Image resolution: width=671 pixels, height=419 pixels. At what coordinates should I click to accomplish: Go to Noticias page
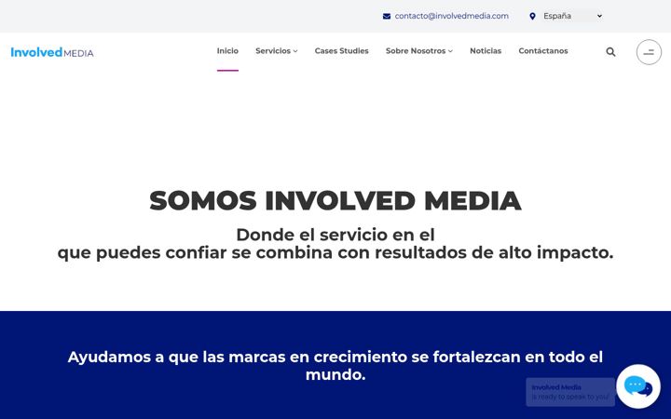tap(486, 51)
